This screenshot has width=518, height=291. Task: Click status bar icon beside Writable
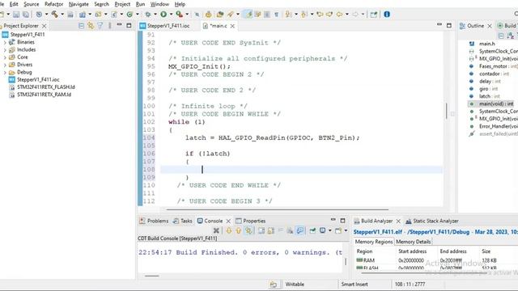274,285
